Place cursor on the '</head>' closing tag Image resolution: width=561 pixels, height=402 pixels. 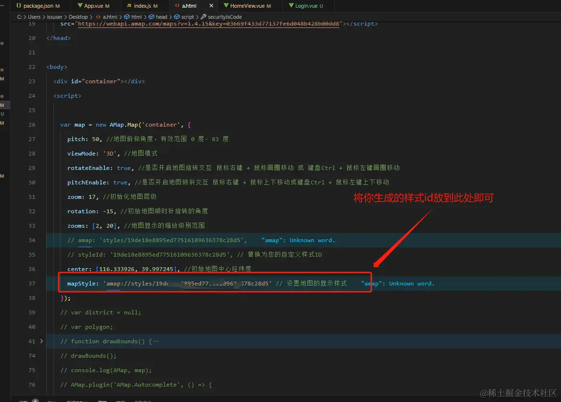(x=58, y=38)
